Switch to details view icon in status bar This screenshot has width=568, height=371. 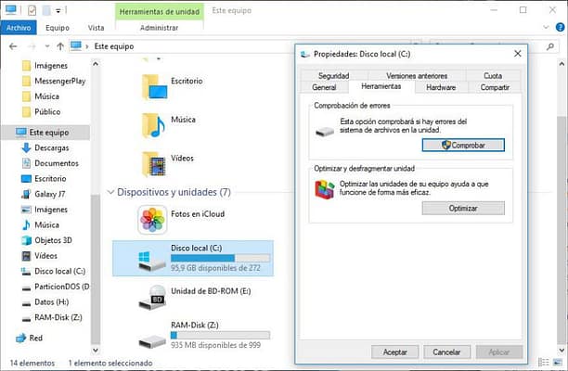click(543, 362)
